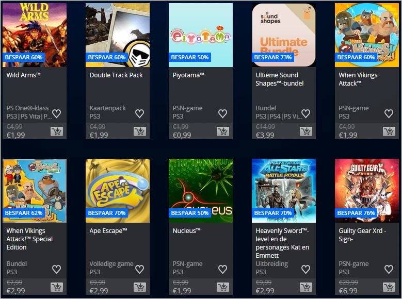
Task: Open the Wild Arms cover thumbnail
Action: coord(35,35)
